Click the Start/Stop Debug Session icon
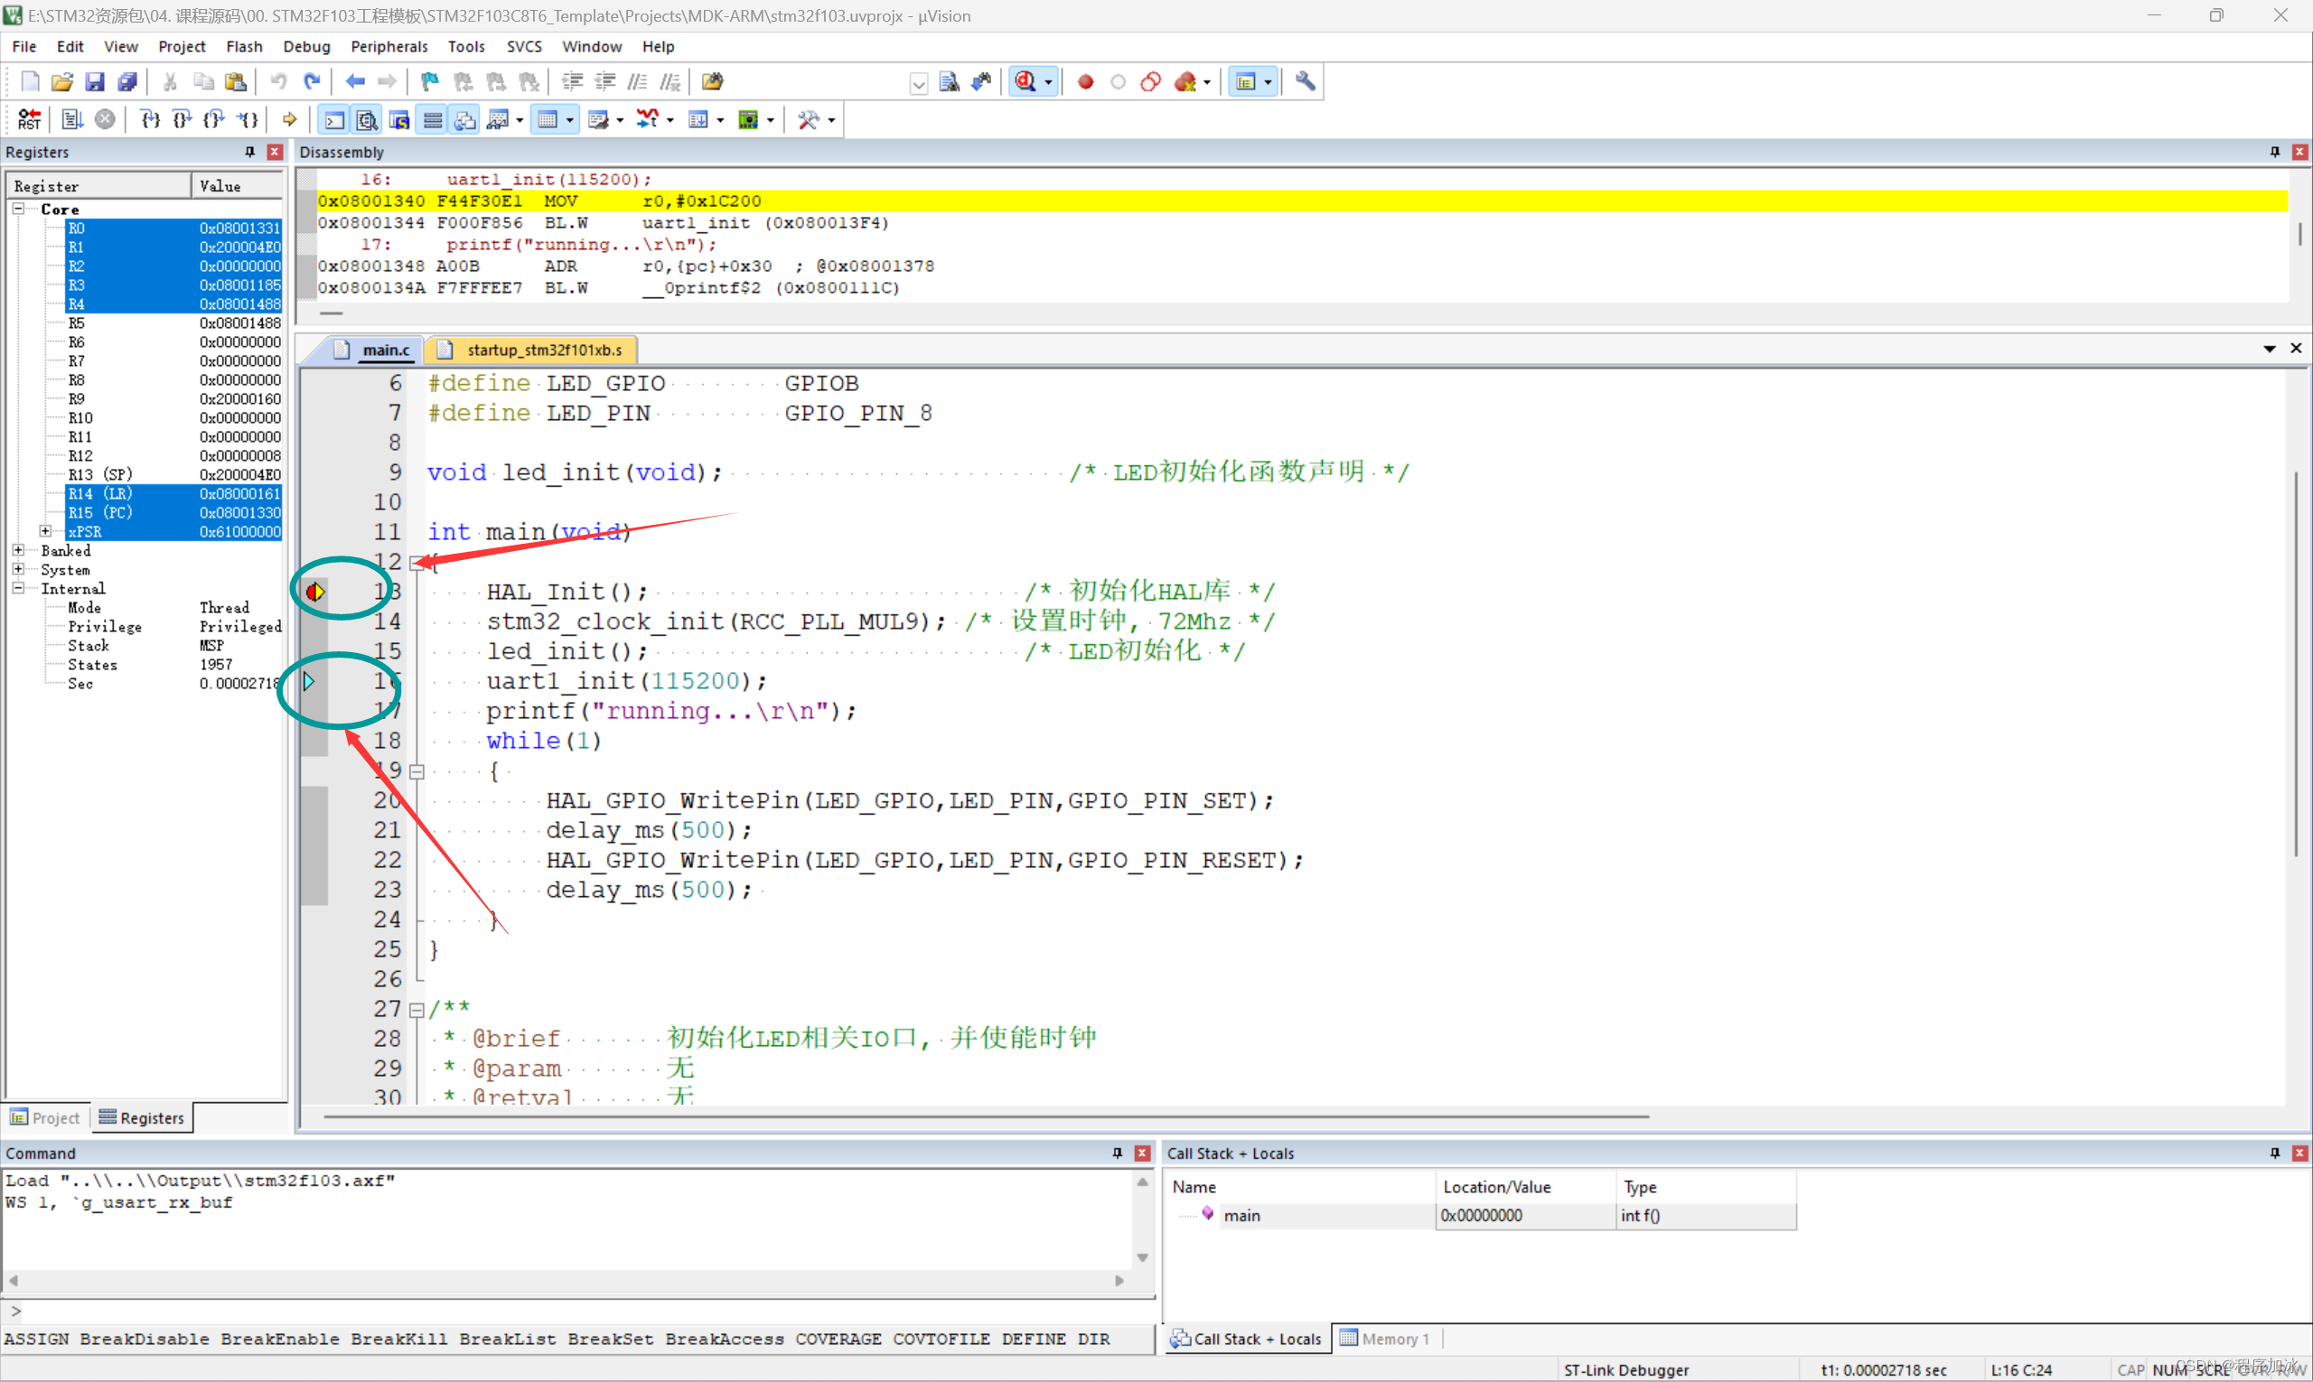The height and width of the screenshot is (1382, 2313). coord(1025,82)
